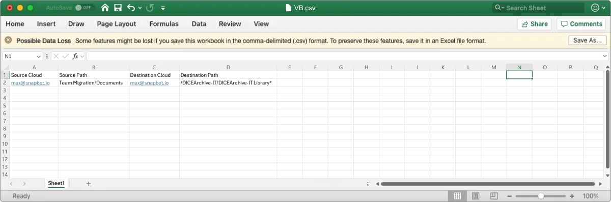Switch to the Draw tab
The width and height of the screenshot is (611, 202).
pyautogui.click(x=76, y=24)
